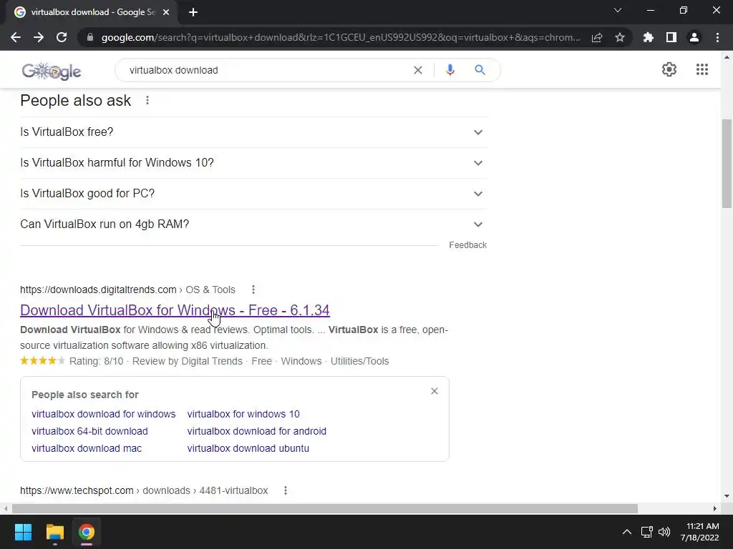Submit the search with the magnifying glass
The width and height of the screenshot is (733, 549).
click(480, 70)
